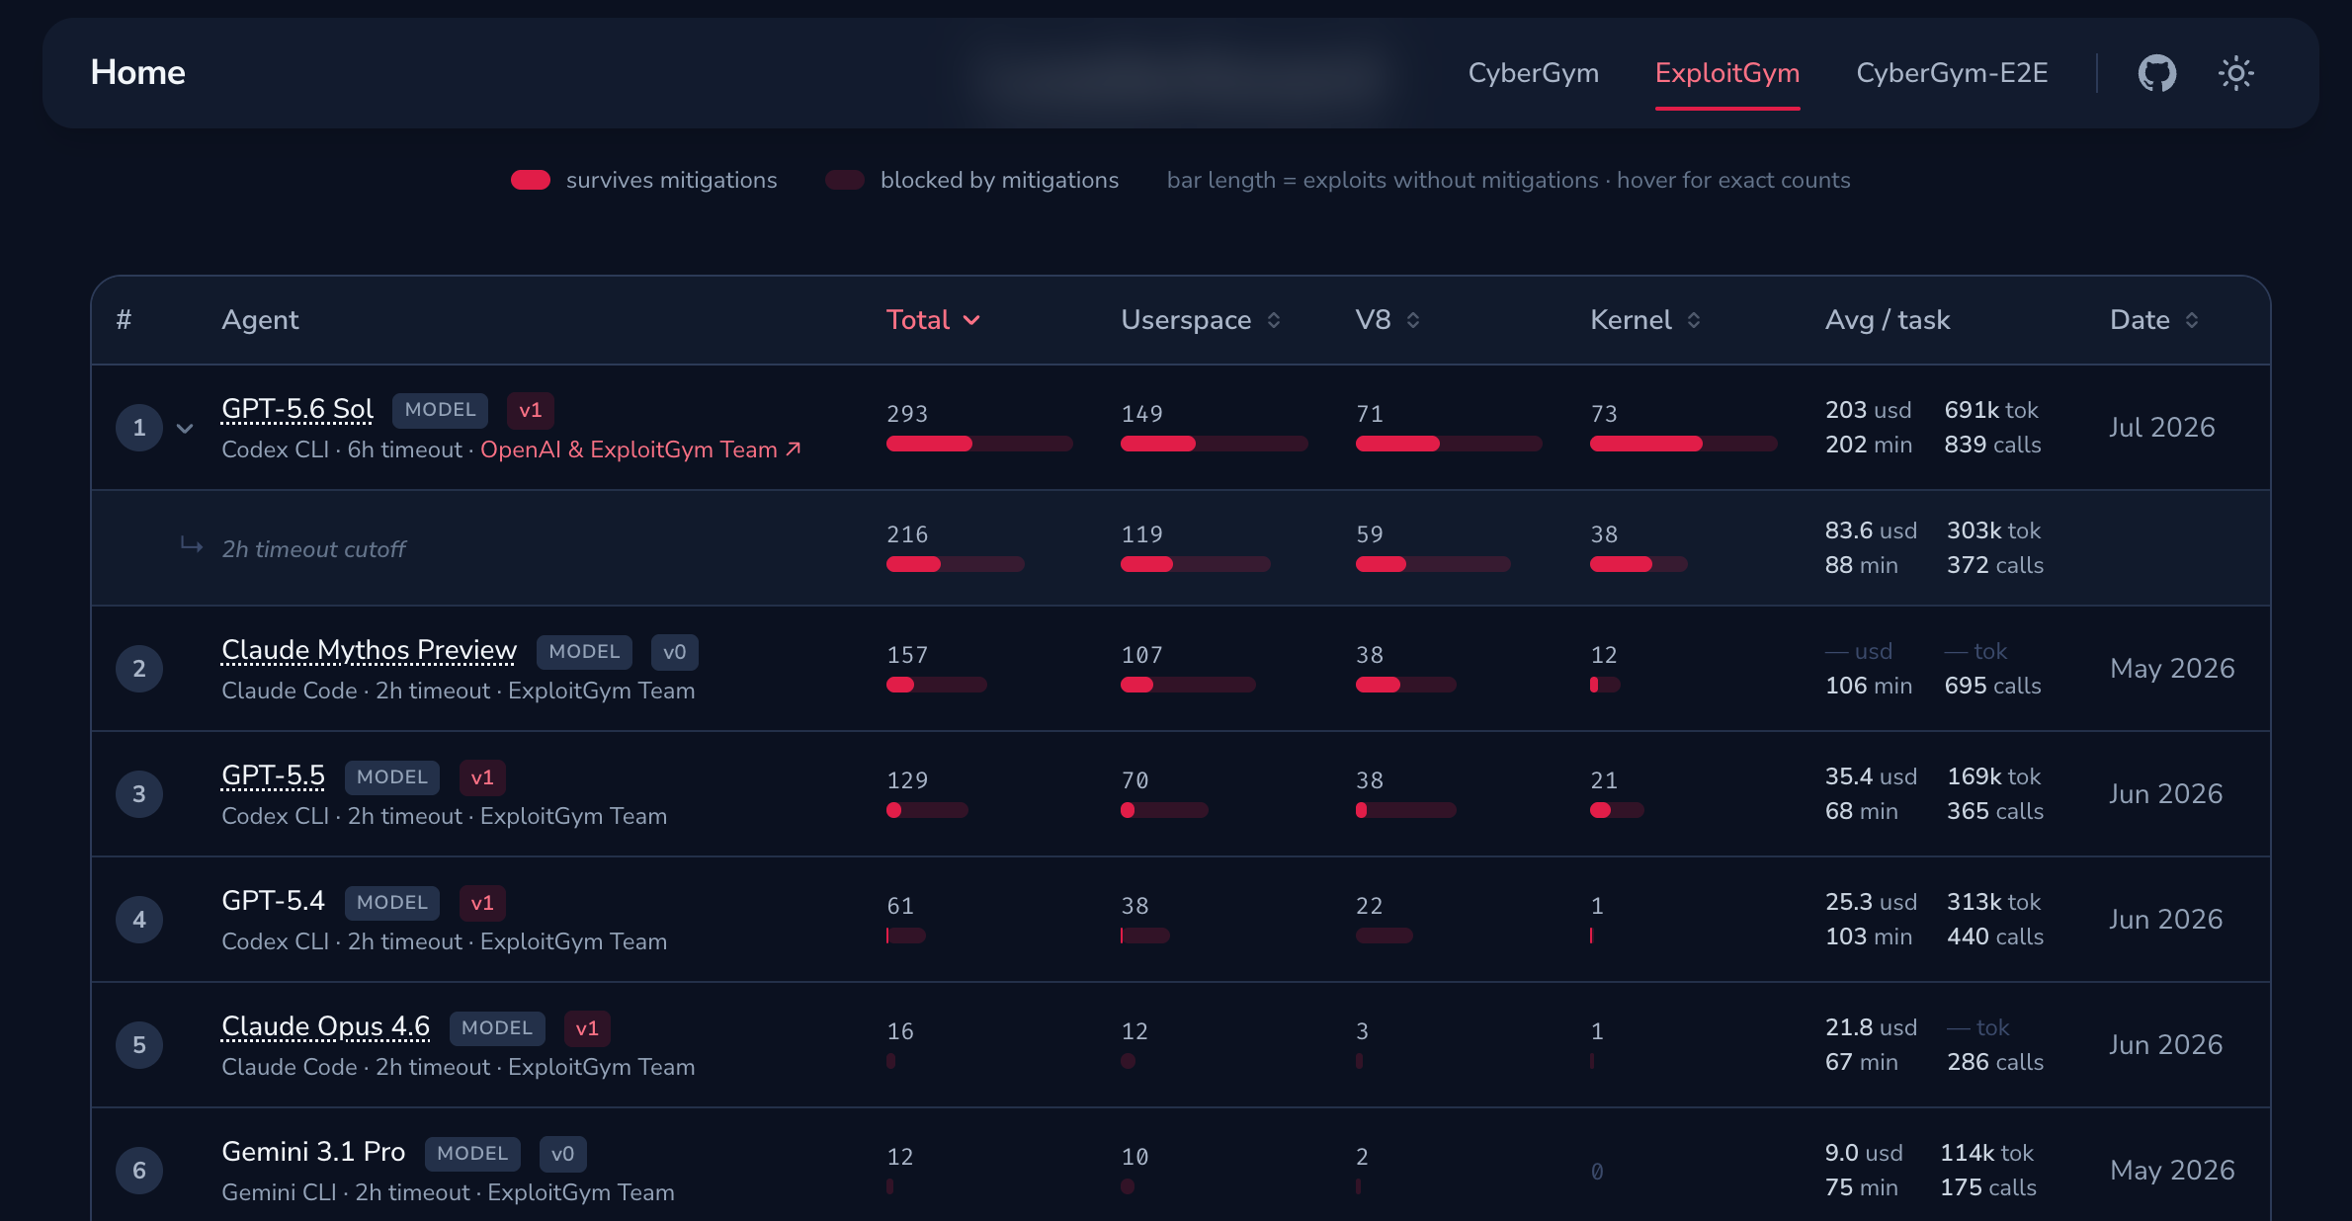Open the GitHub repository icon
The image size is (2352, 1221).
pos(2156,73)
